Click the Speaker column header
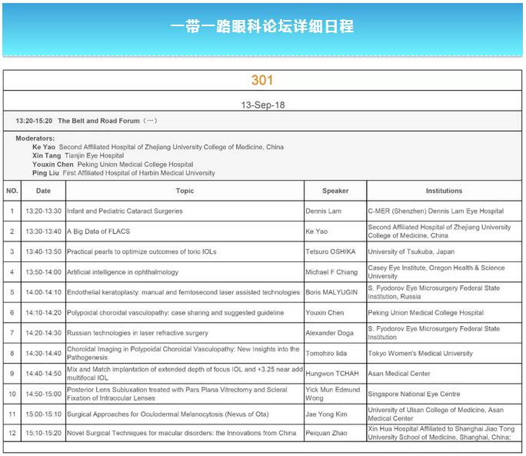The image size is (526, 456). coord(335,191)
